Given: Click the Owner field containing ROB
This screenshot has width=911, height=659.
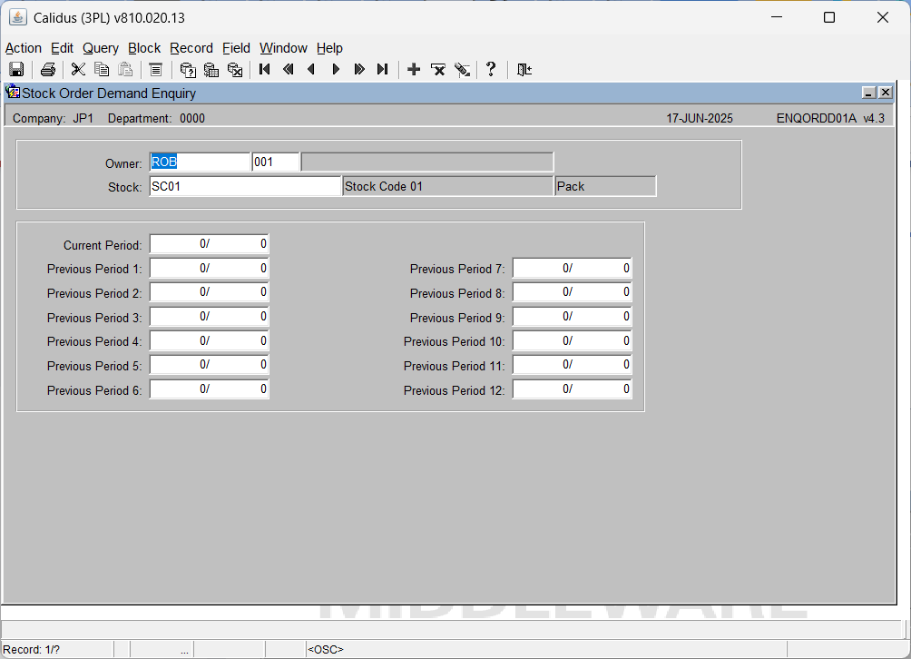Looking at the screenshot, I should coord(200,162).
